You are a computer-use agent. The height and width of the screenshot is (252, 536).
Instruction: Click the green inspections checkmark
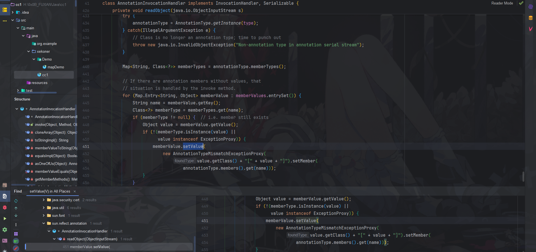click(x=521, y=3)
